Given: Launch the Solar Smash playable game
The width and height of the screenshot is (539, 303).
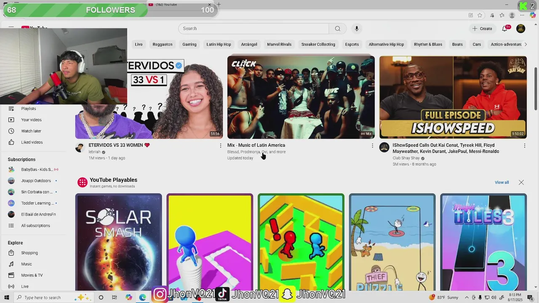Looking at the screenshot, I should (119, 242).
